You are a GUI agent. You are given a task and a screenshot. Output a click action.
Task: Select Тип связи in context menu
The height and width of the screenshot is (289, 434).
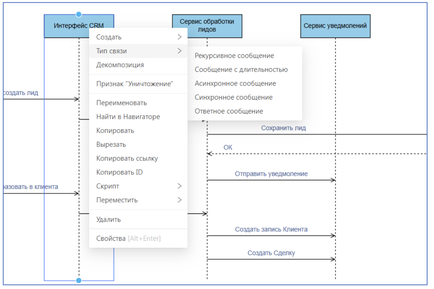[x=111, y=51]
